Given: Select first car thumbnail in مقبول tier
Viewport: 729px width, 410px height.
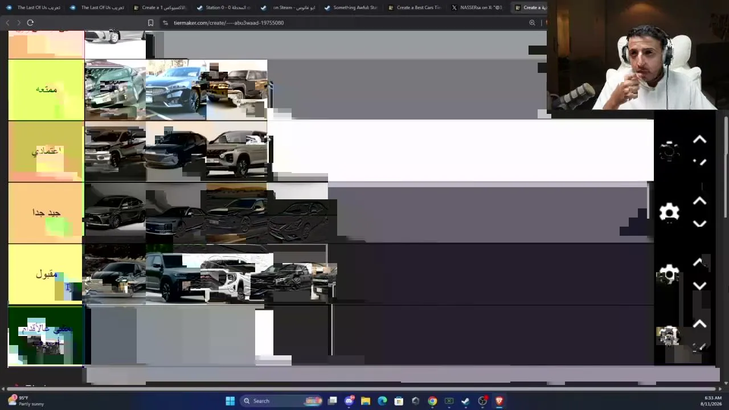Looking at the screenshot, I should point(115,274).
